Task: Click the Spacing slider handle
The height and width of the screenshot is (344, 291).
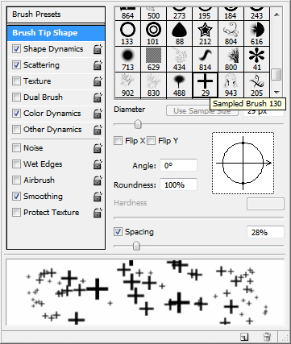Action: click(x=136, y=246)
